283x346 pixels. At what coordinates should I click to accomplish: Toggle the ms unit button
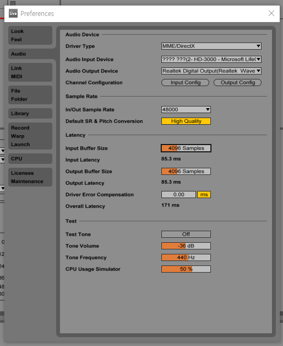[x=204, y=194]
